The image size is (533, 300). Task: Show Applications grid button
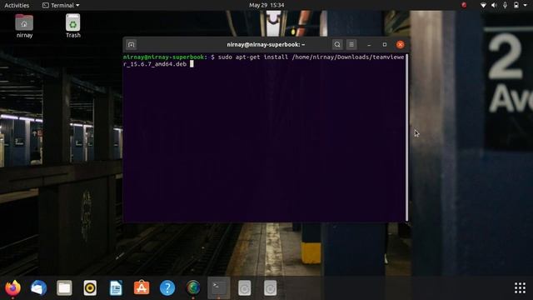tap(520, 288)
